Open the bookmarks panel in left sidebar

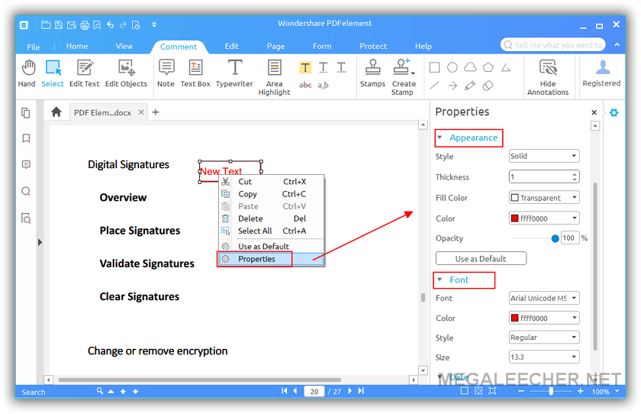(26, 139)
